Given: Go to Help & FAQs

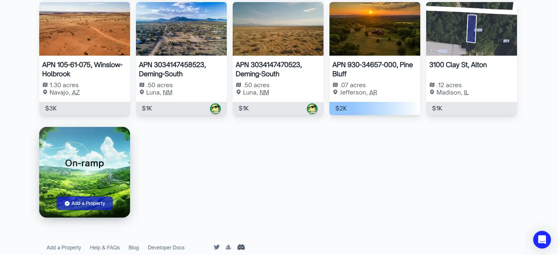Looking at the screenshot, I should point(105,248).
